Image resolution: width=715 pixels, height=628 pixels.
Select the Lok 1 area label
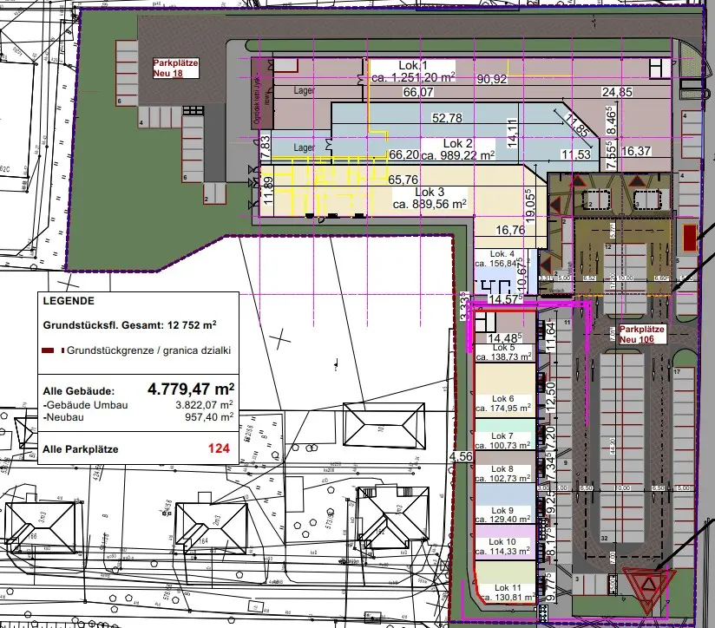point(413,71)
